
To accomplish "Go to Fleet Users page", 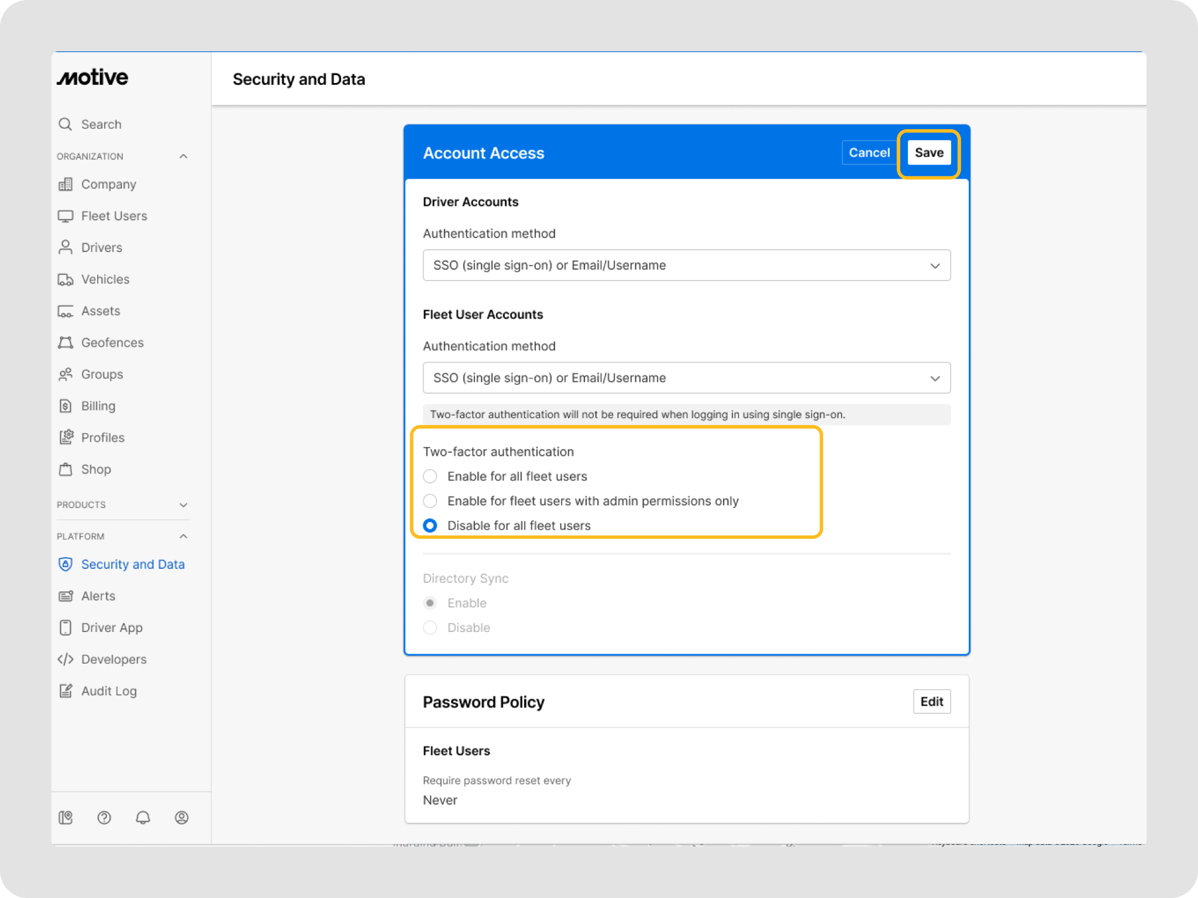I will pyautogui.click(x=114, y=216).
